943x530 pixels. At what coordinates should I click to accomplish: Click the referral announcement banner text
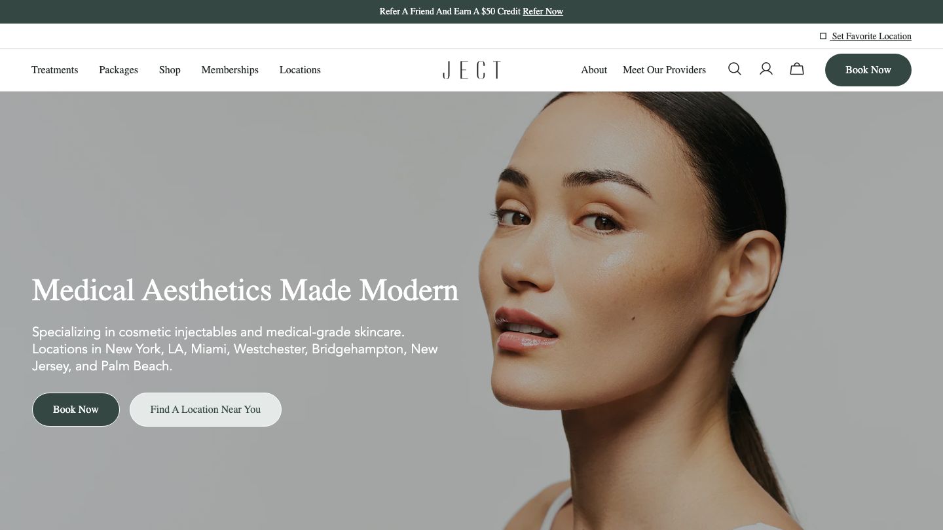(450, 11)
